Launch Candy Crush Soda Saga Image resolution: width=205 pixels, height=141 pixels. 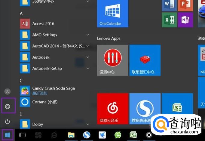(55, 91)
